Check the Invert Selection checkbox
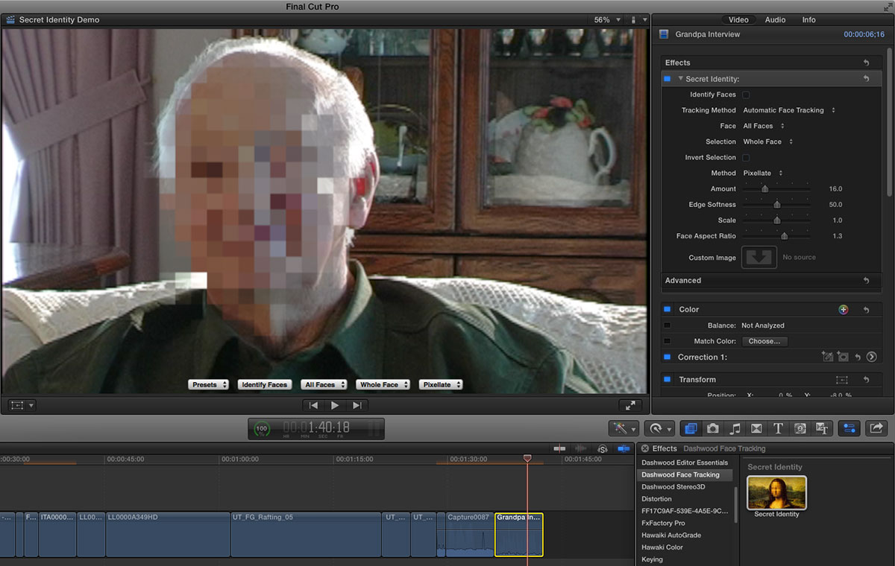 pos(746,158)
